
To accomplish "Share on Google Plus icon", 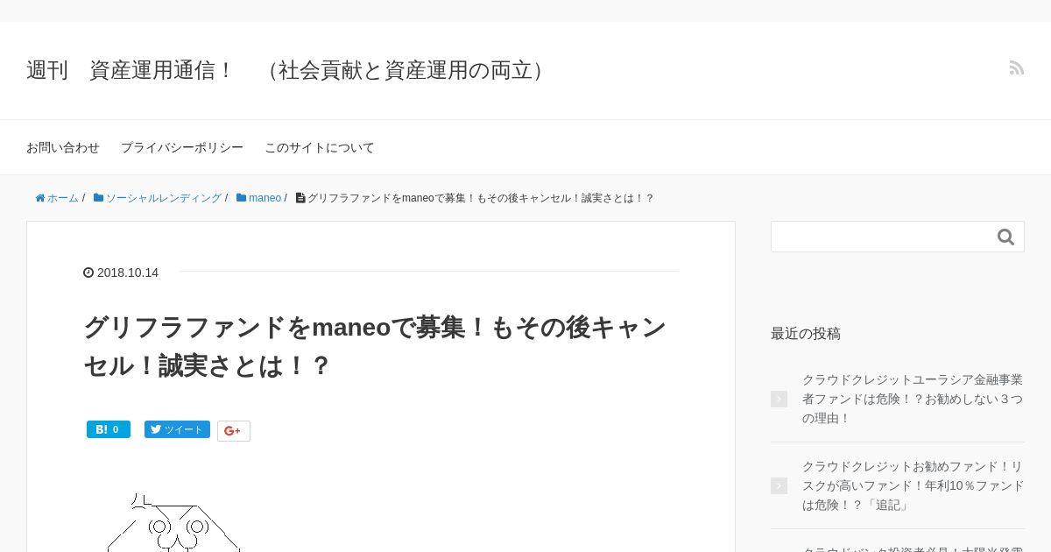I will [x=234, y=431].
